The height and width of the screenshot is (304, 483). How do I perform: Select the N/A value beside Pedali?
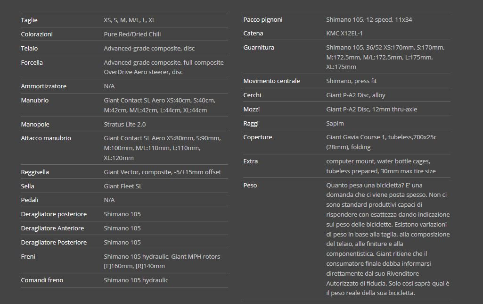[109, 200]
